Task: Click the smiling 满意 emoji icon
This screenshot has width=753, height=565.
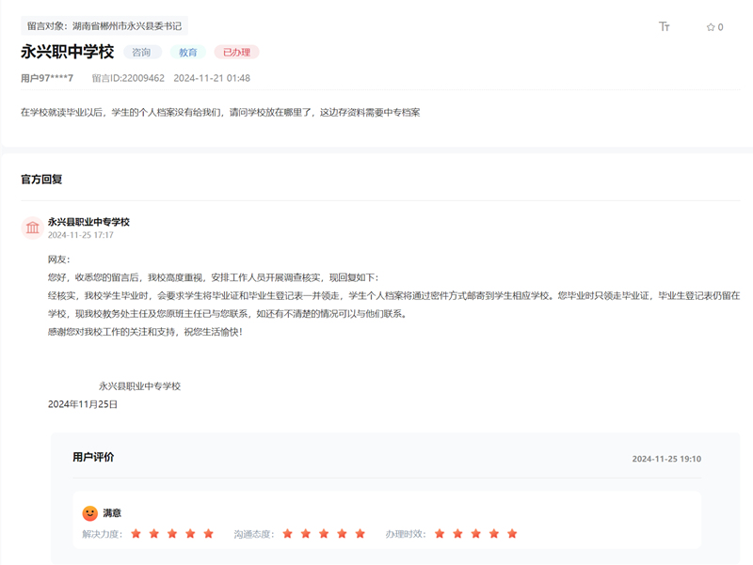Action: tap(89, 514)
